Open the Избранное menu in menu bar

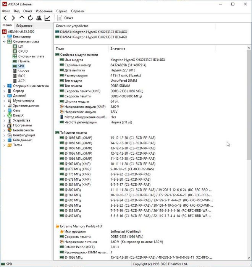tap(44, 11)
